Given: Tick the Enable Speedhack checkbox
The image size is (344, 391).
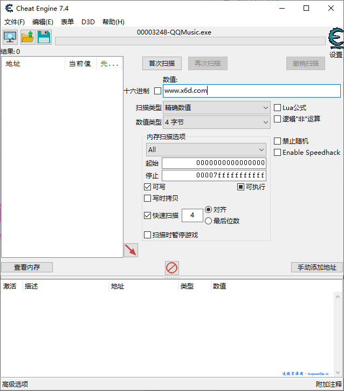Looking at the screenshot, I should click(x=277, y=153).
